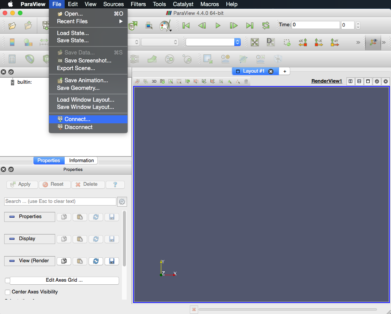The width and height of the screenshot is (391, 314).
Task: Click the Reset Camera icon
Action: (254, 42)
